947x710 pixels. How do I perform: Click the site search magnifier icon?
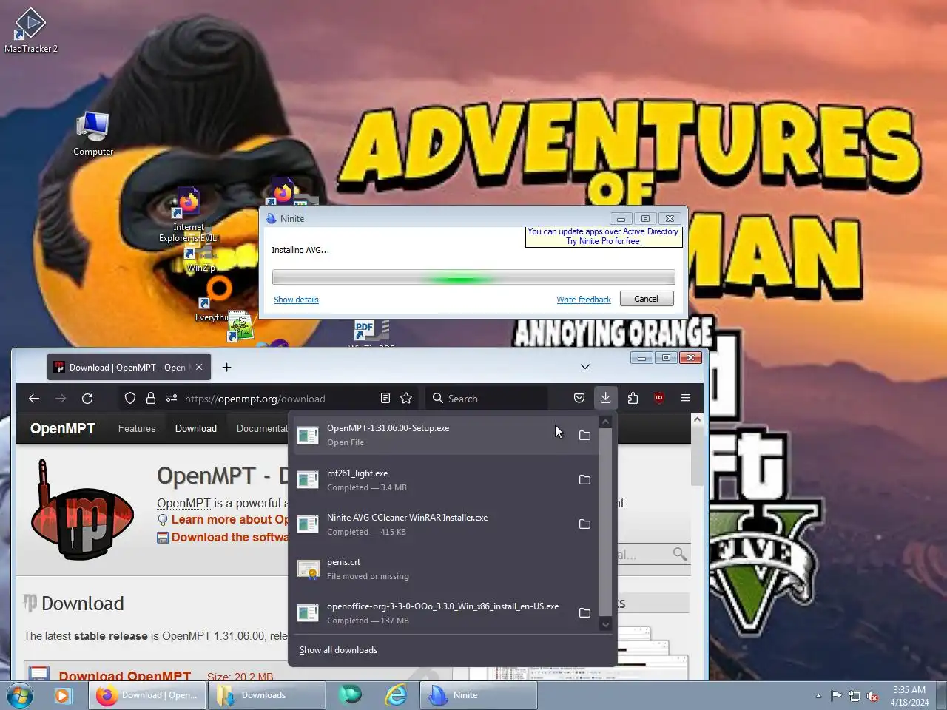point(679,554)
